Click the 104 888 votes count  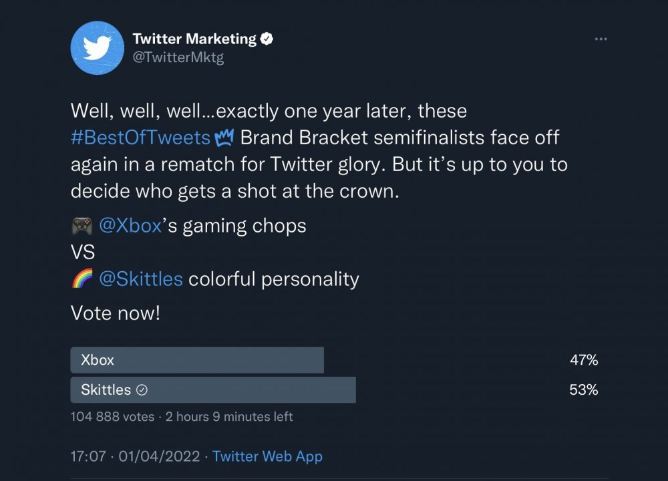(x=112, y=417)
